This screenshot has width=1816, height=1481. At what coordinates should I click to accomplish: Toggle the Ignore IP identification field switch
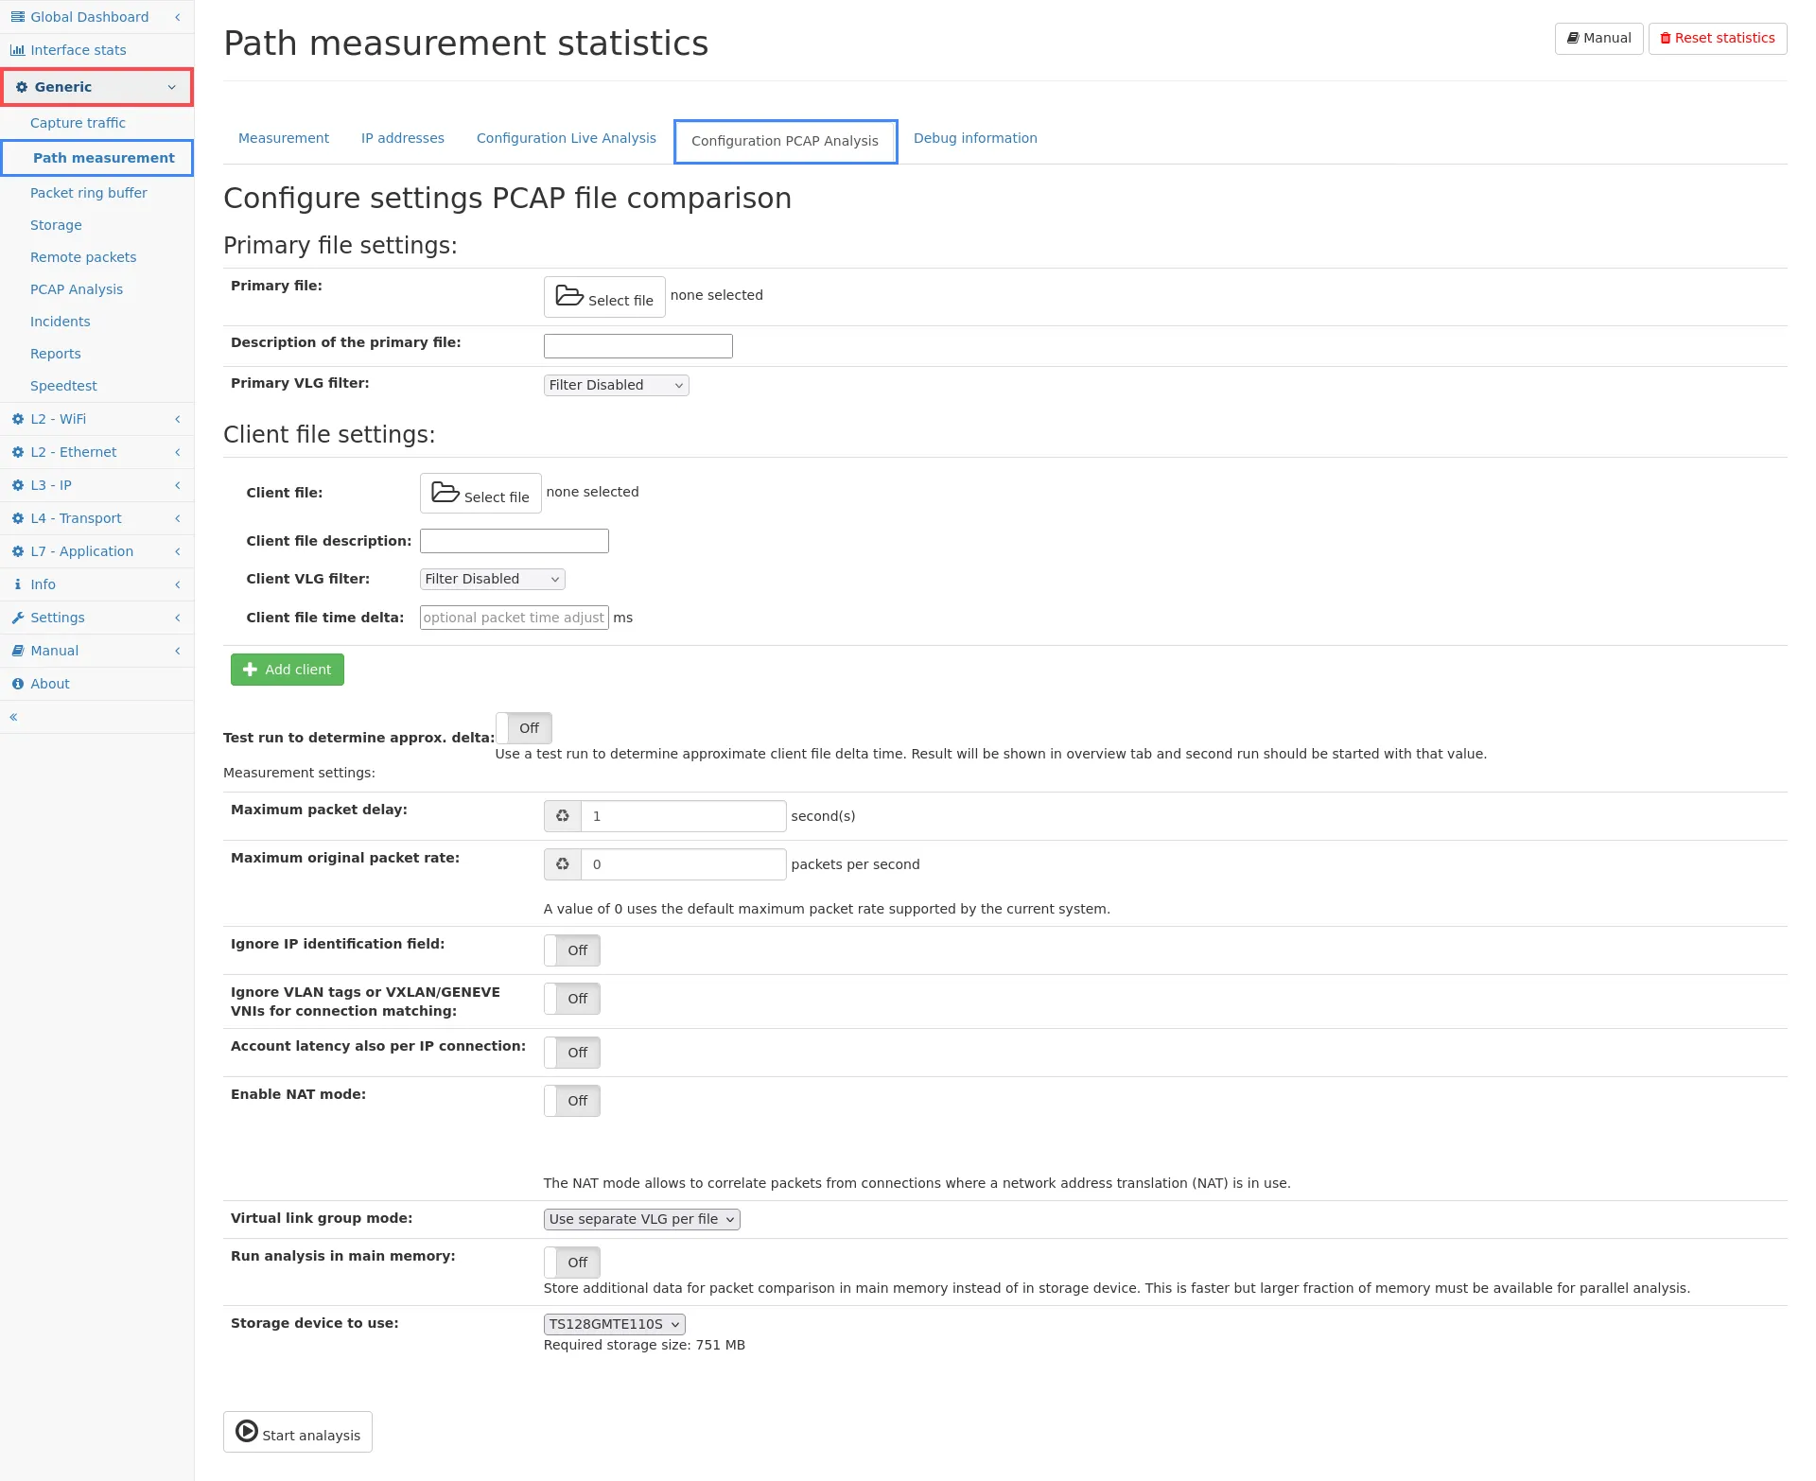(572, 950)
